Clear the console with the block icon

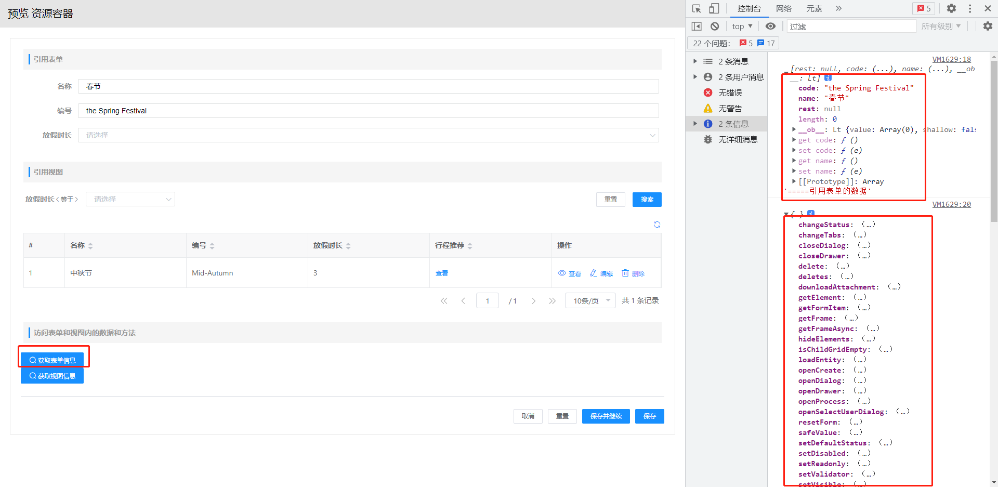(715, 27)
